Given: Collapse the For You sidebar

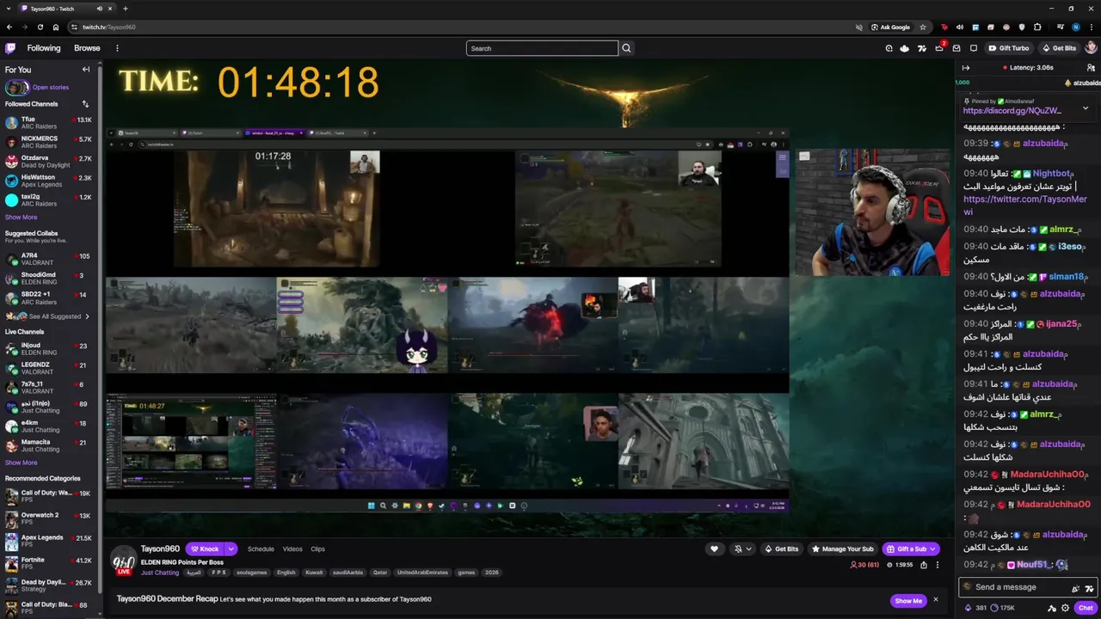Looking at the screenshot, I should pyautogui.click(x=86, y=70).
